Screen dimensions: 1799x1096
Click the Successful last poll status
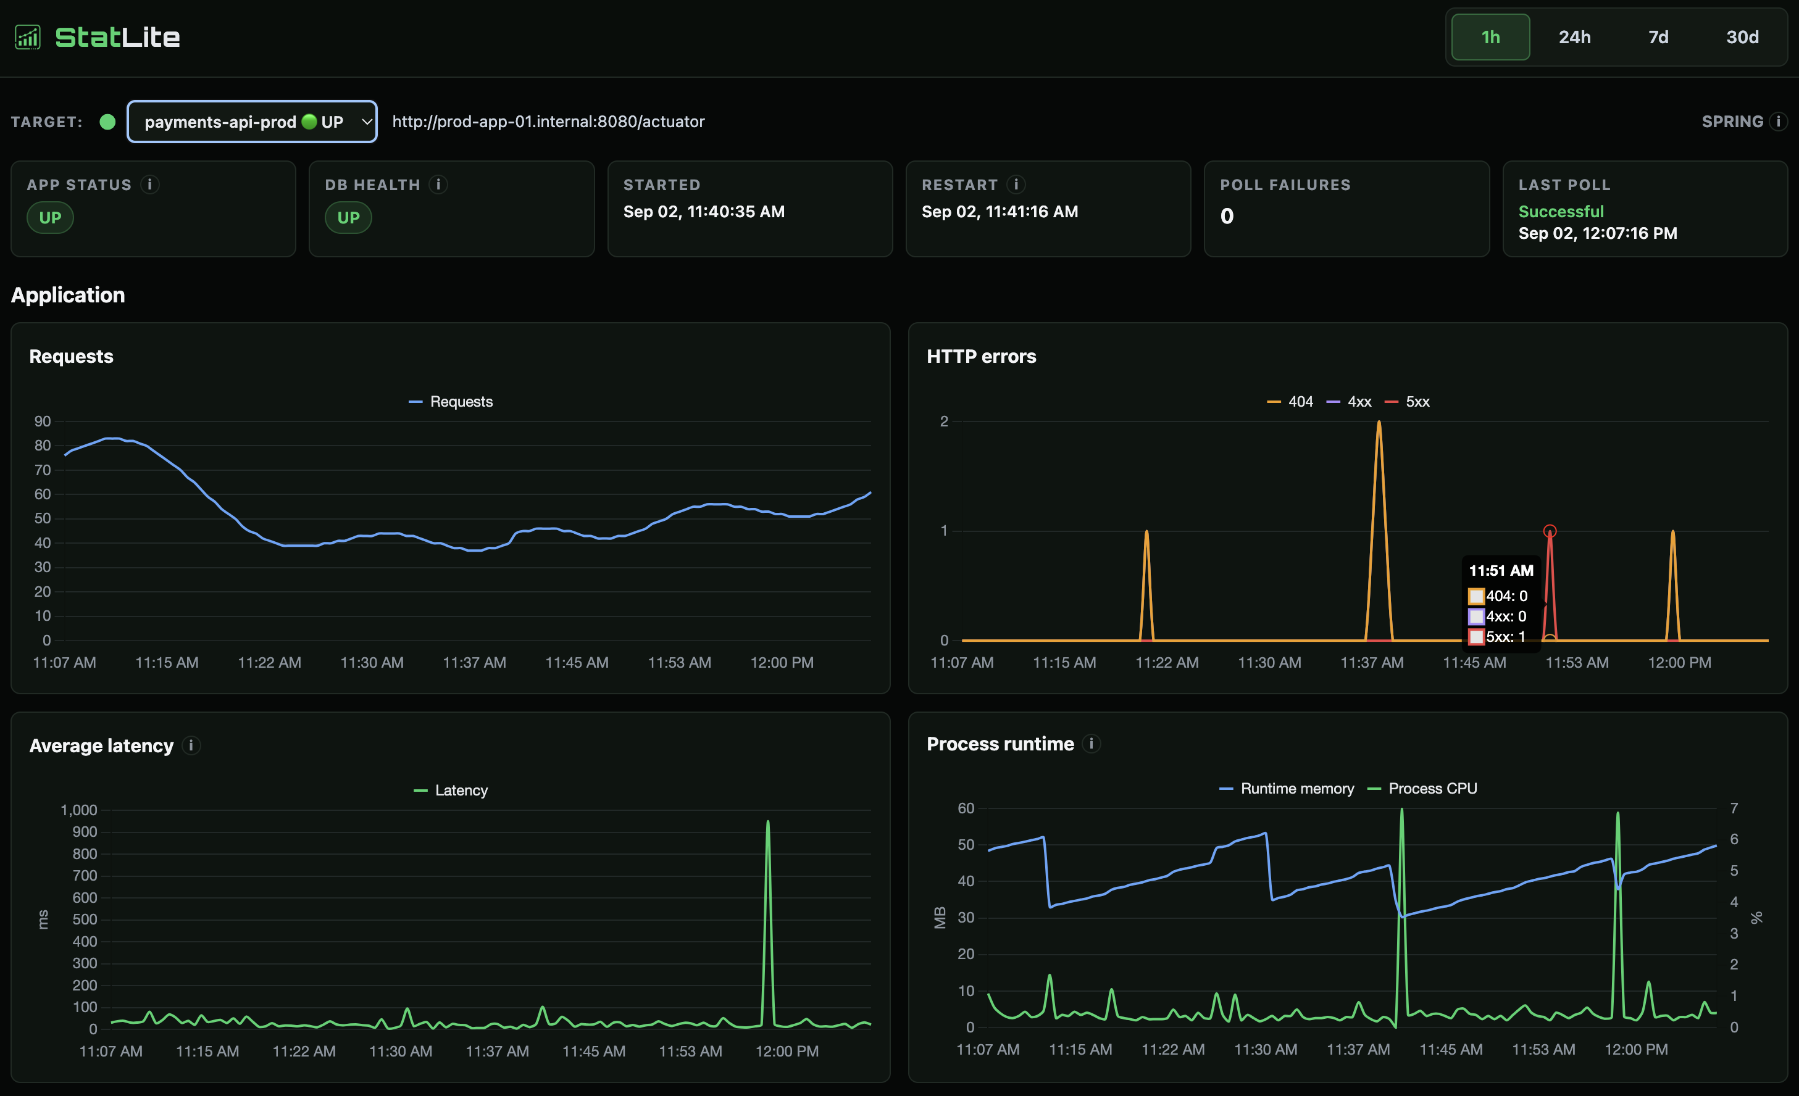click(1561, 212)
